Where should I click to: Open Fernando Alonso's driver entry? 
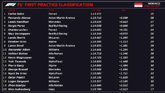pyautogui.click(x=19, y=18)
